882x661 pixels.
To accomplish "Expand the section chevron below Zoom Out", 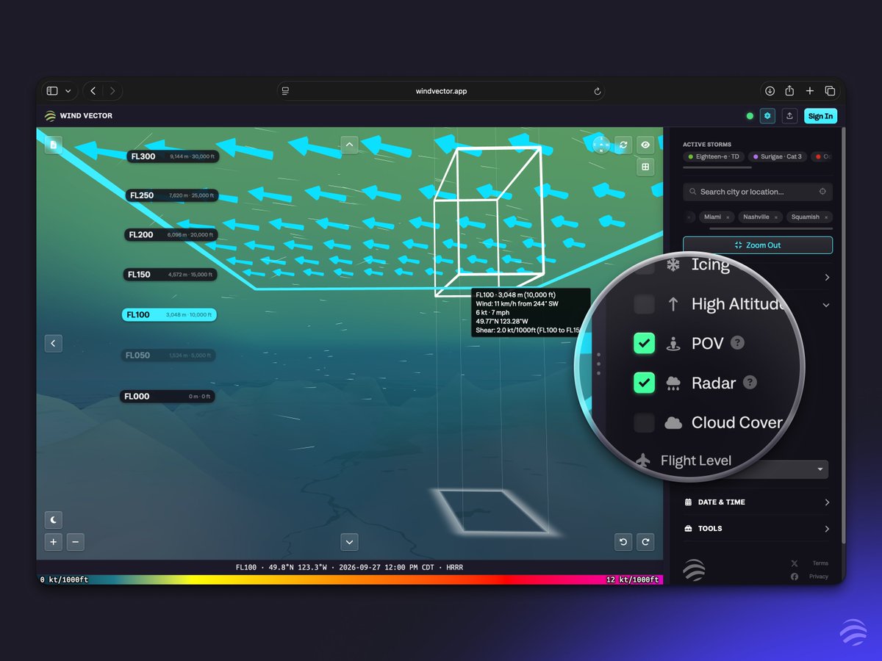I will point(827,278).
